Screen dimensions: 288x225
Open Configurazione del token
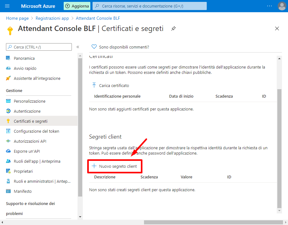tap(36, 131)
